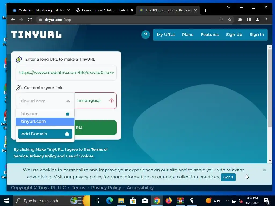Go back with browser back arrow

coord(13,20)
